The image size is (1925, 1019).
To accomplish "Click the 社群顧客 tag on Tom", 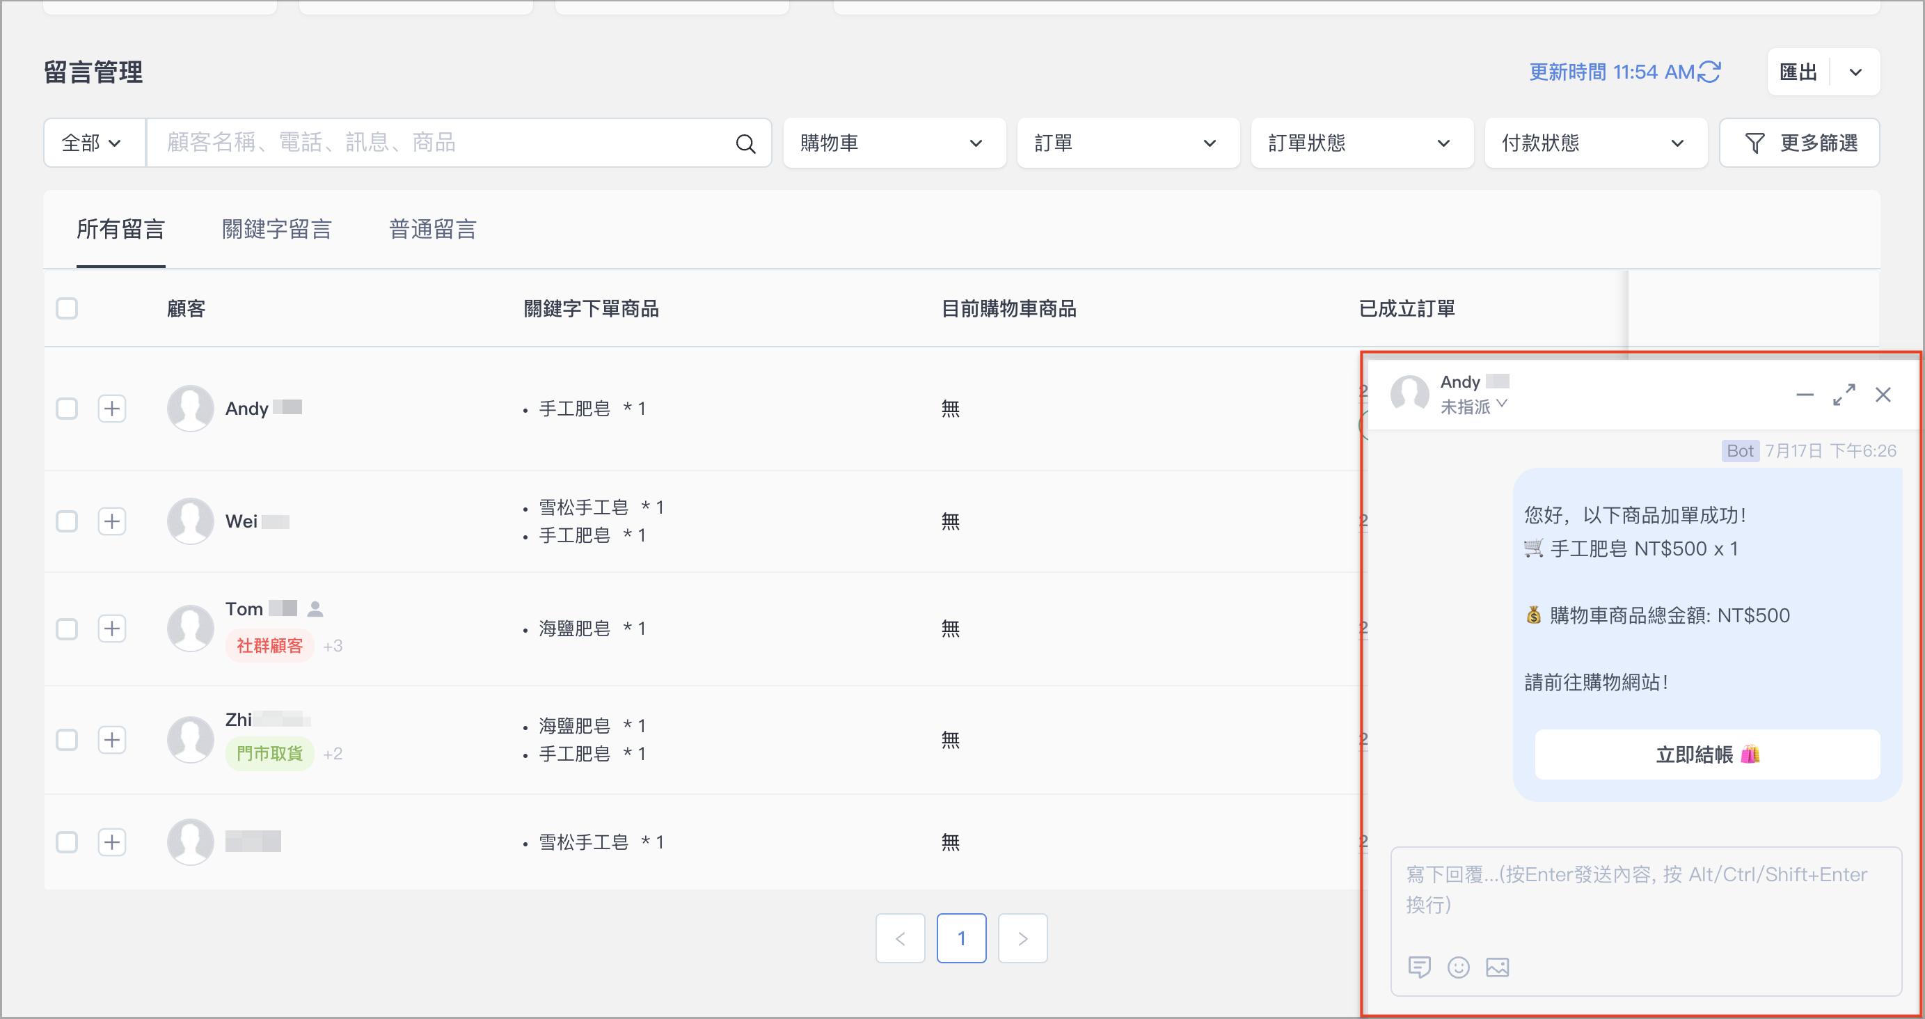I will coord(269,645).
